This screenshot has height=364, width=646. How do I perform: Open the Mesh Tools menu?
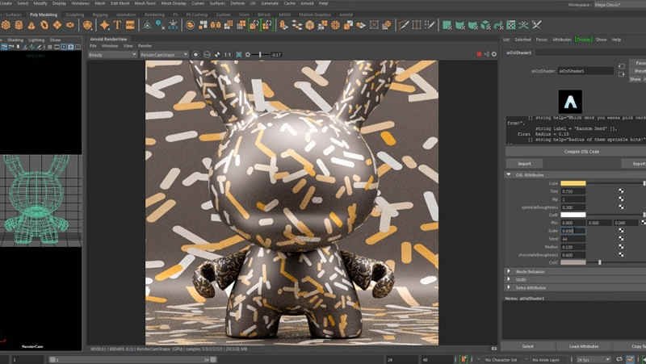[x=145, y=3]
